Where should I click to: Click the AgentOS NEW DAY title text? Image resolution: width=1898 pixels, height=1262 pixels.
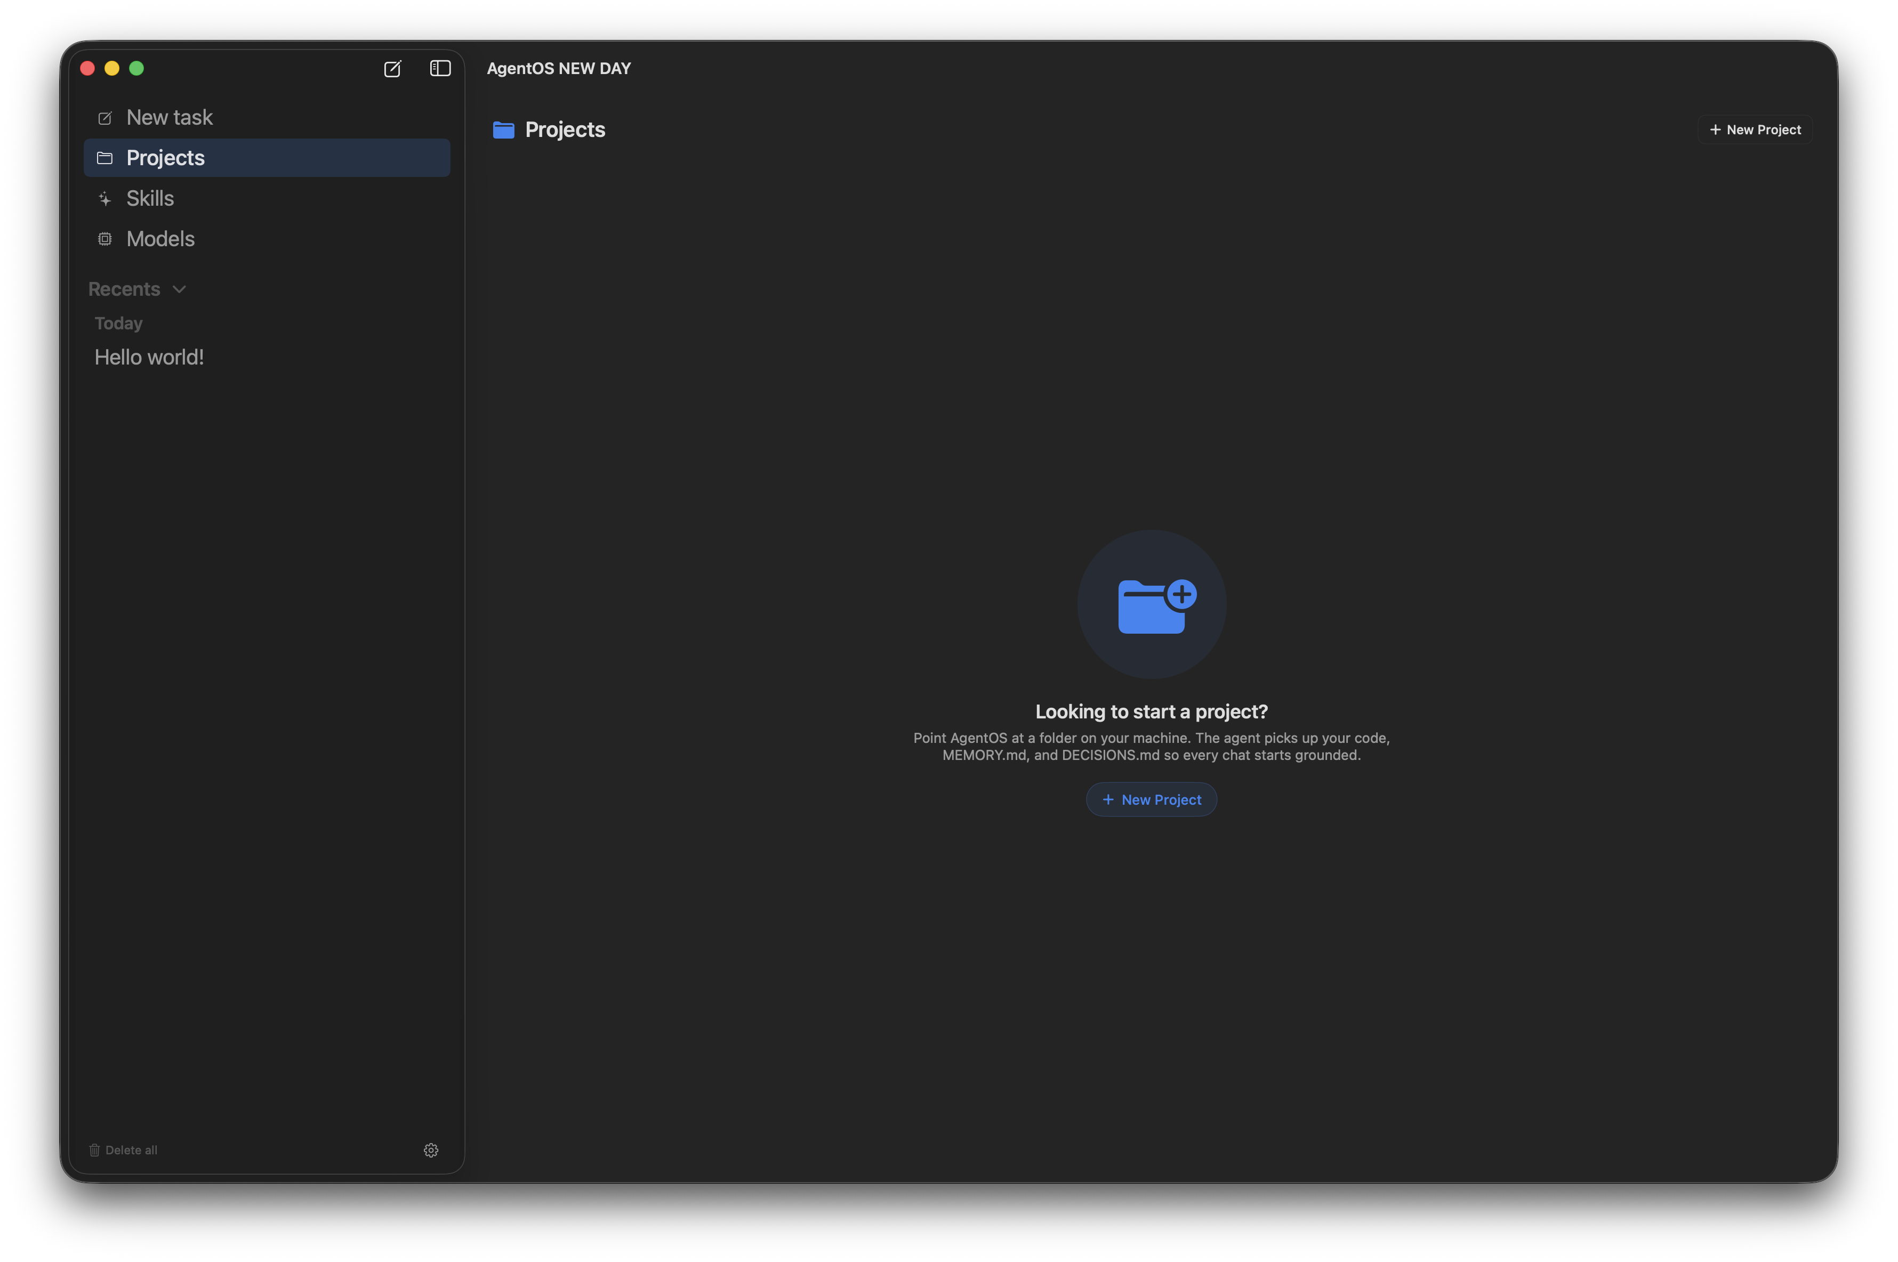[559, 68]
